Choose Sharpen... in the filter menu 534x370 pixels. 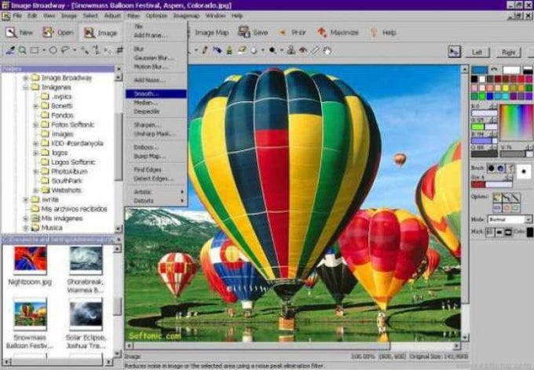(156, 125)
